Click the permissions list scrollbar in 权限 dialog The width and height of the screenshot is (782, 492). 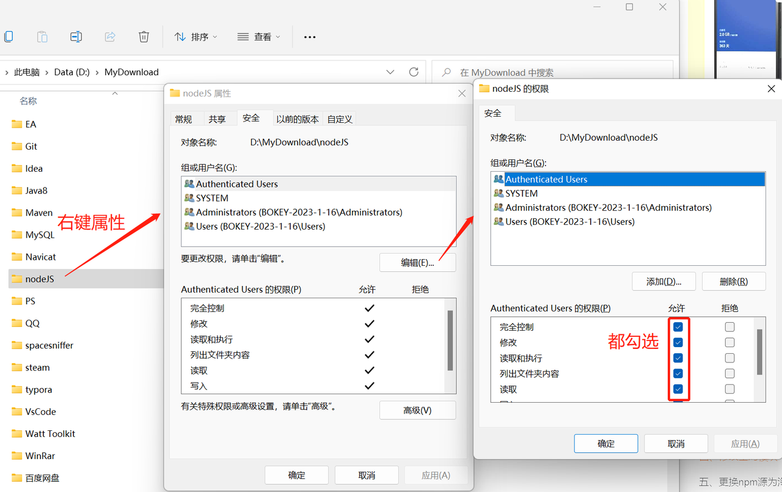pyautogui.click(x=759, y=352)
